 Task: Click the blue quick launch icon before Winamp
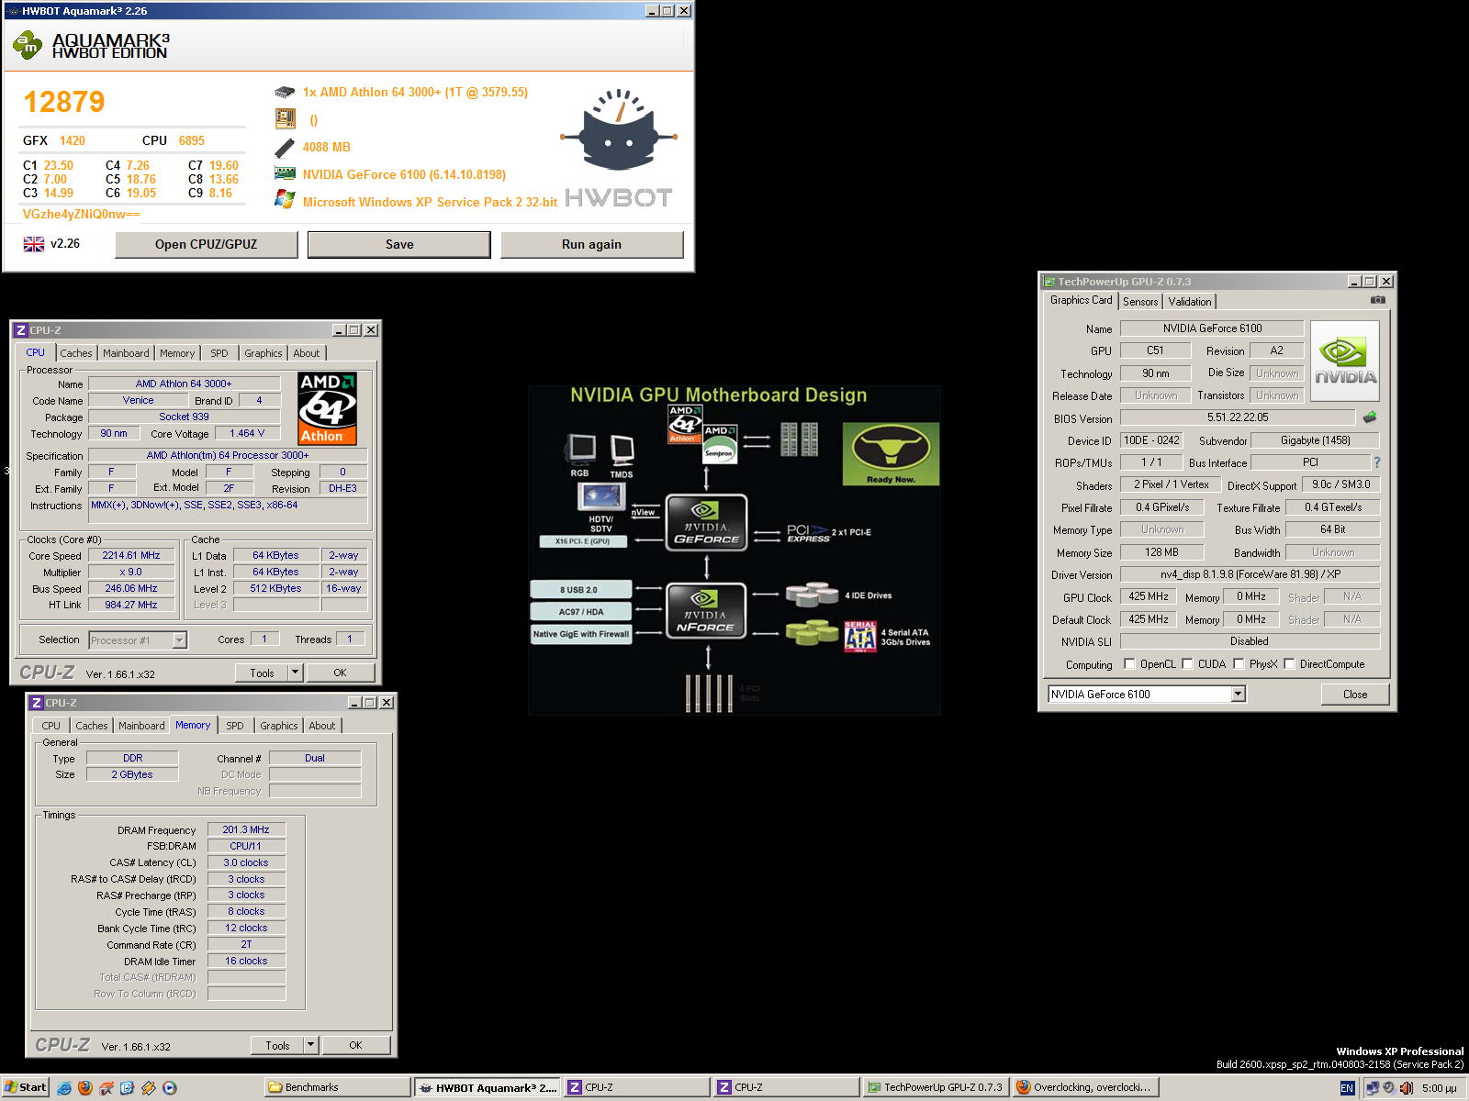coord(128,1088)
